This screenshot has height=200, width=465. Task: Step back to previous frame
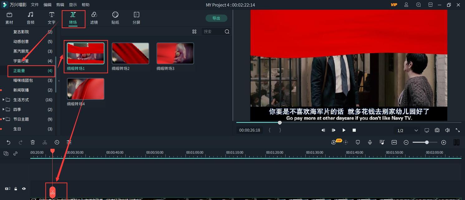coord(323,130)
